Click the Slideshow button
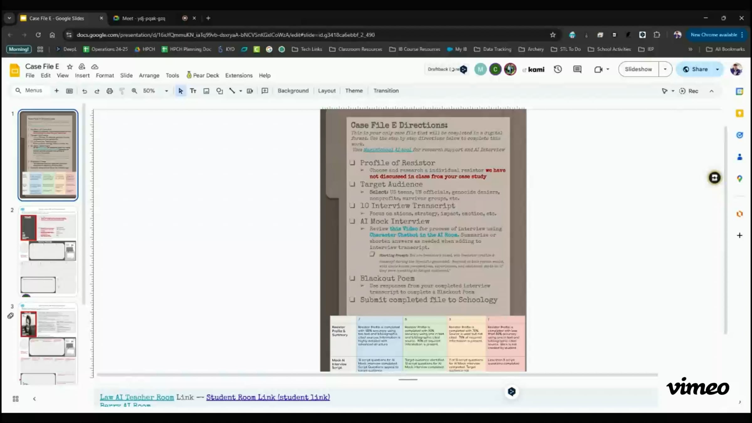Viewport: 752px width, 423px height. pos(638,69)
